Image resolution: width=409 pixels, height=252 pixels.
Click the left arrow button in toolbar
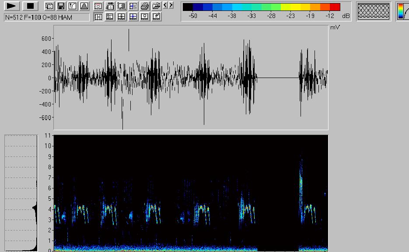coord(165,5)
